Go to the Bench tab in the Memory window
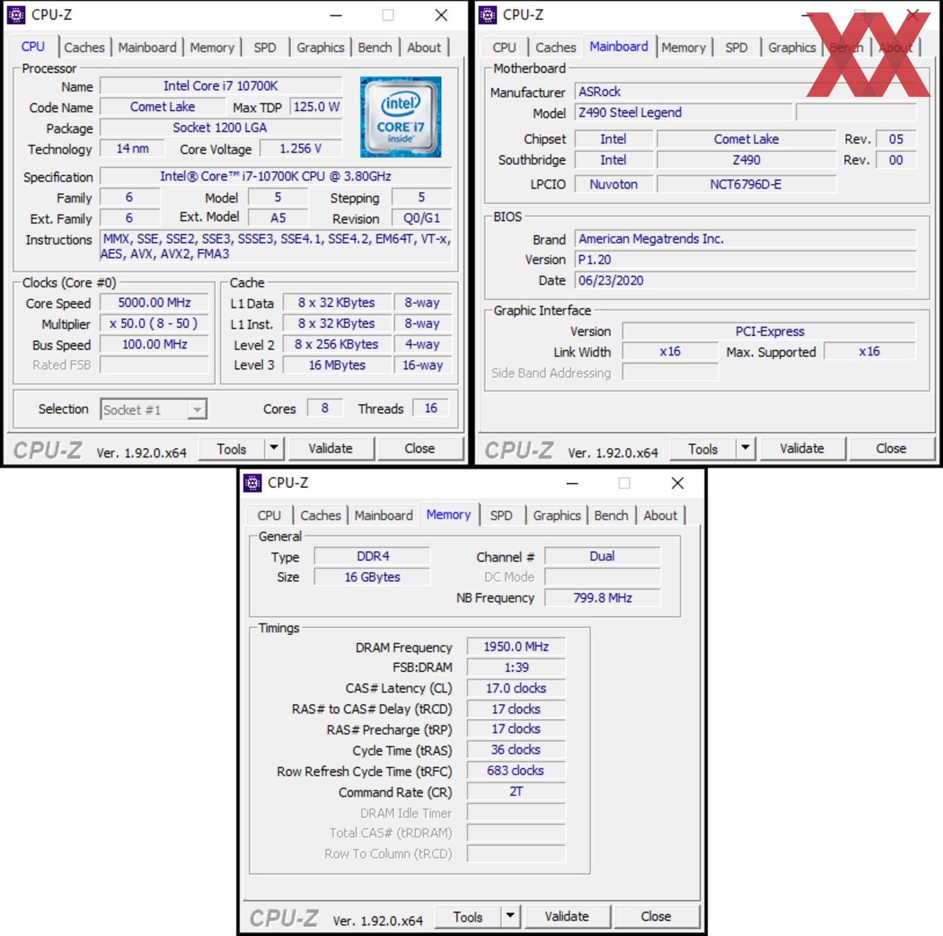Image resolution: width=943 pixels, height=936 pixels. tap(612, 515)
